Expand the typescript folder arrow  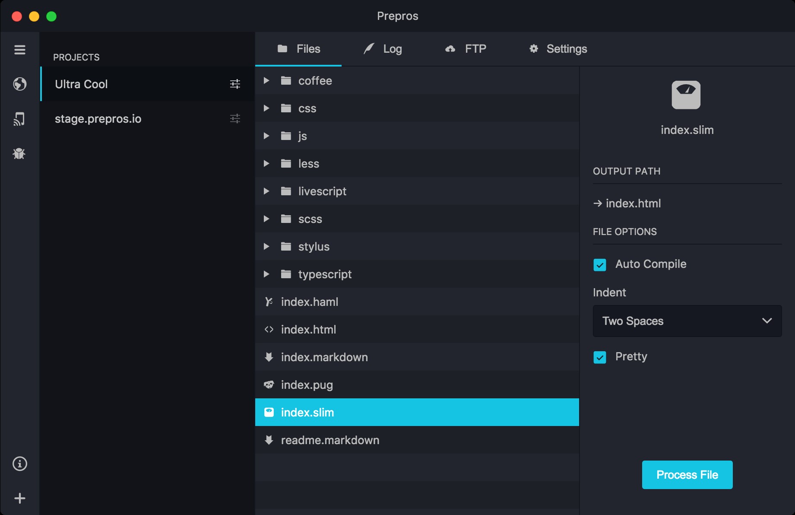266,274
